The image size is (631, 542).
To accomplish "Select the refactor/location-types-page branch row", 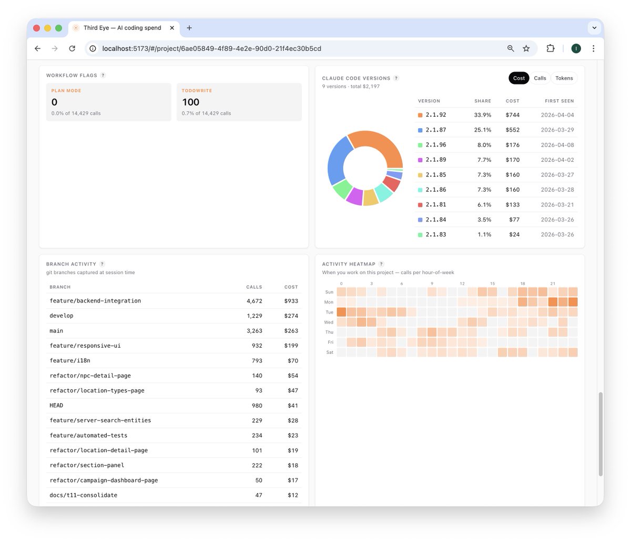I will [x=174, y=391].
